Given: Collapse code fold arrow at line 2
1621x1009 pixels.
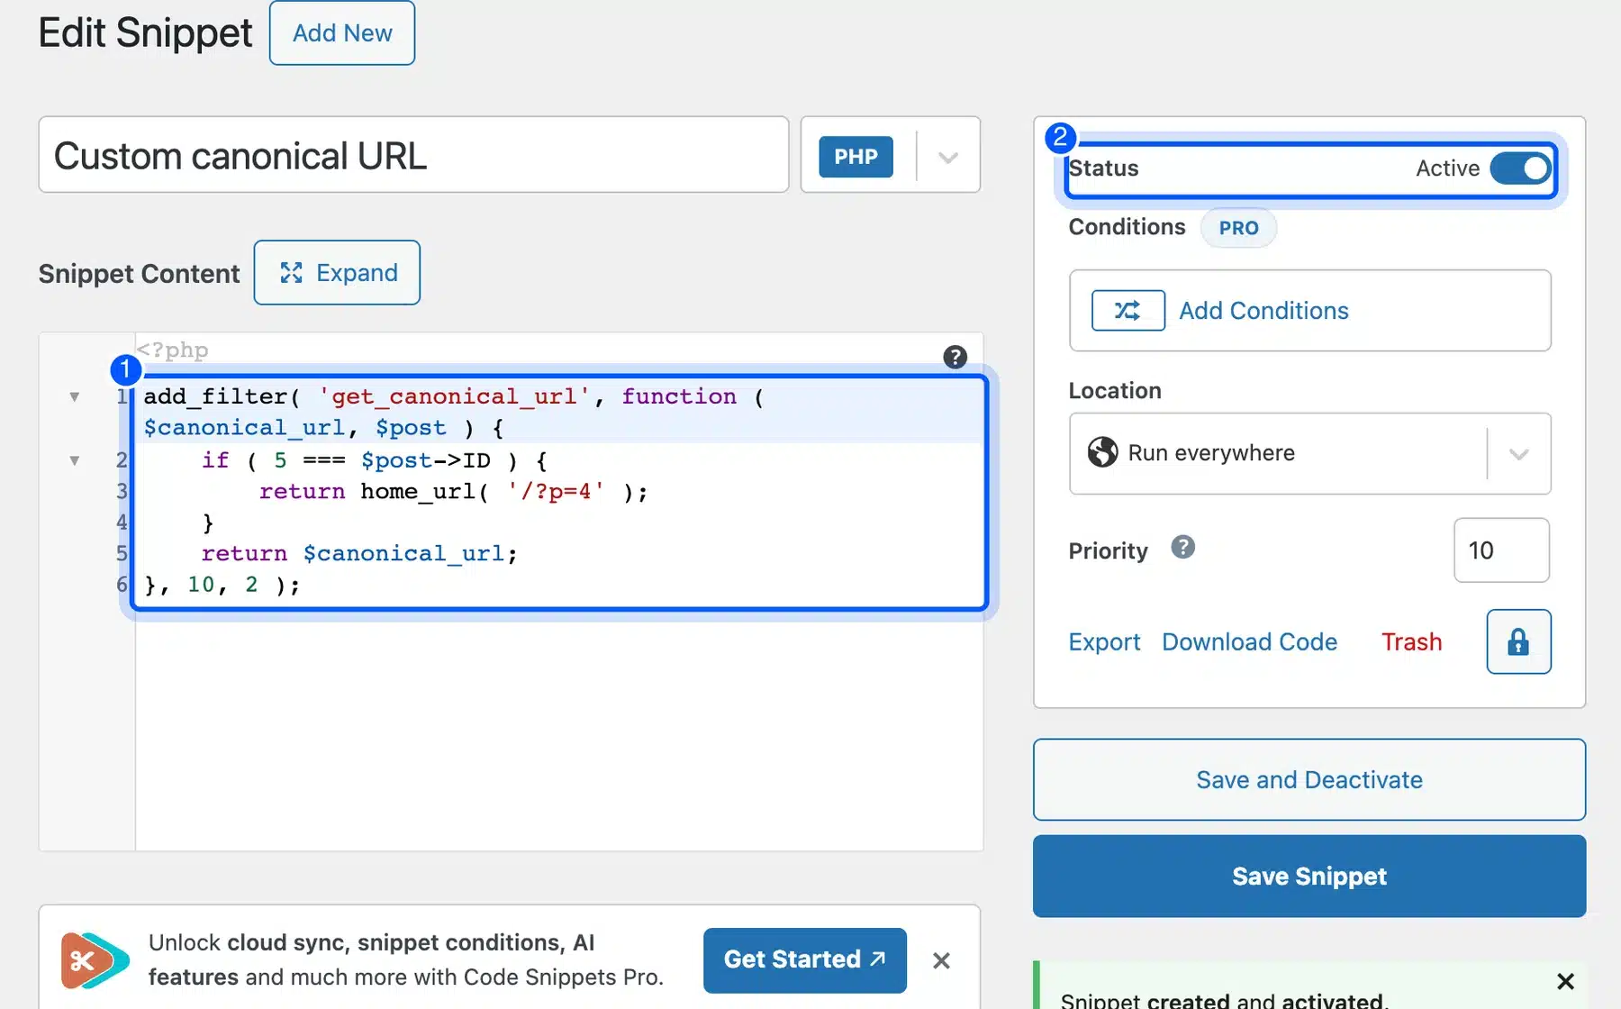Looking at the screenshot, I should [75, 461].
